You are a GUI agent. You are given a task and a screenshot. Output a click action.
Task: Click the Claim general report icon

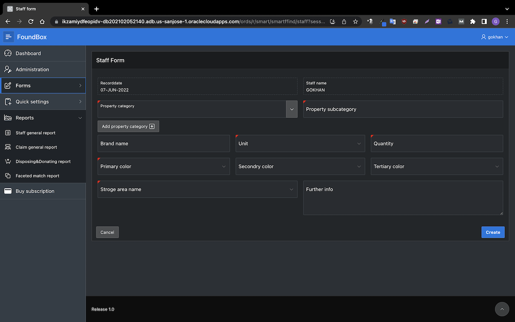click(8, 147)
